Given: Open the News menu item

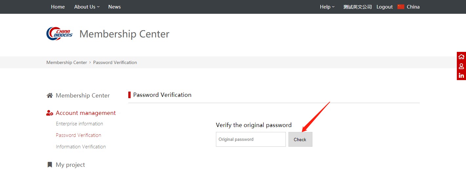Looking at the screenshot, I should [x=115, y=7].
